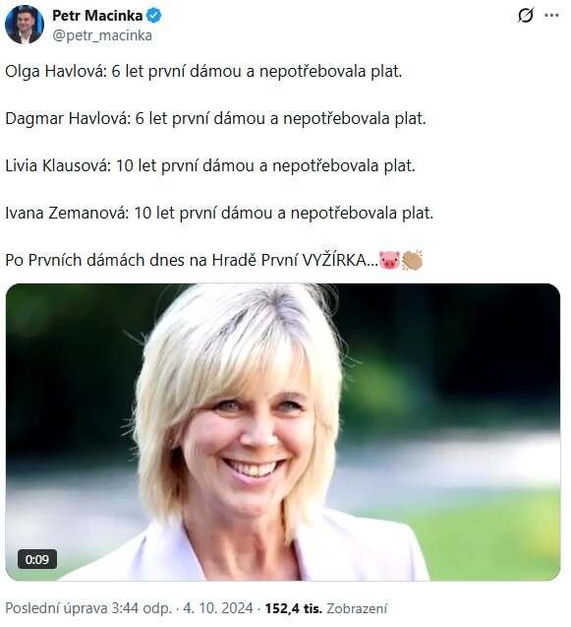This screenshot has width=571, height=627.
Task: Open the Grok slashed-circle icon
Action: [526, 16]
